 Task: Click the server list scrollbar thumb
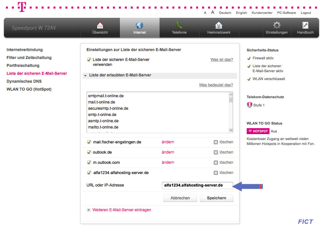pos(231,100)
